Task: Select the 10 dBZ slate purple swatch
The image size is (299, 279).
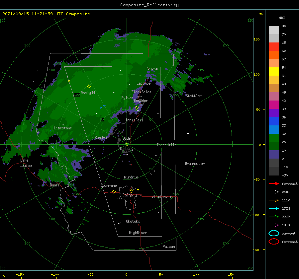Action: click(x=274, y=154)
